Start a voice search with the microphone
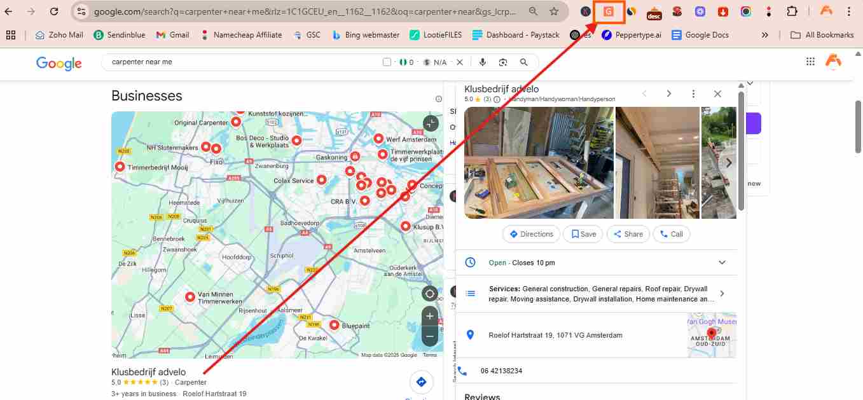The height and width of the screenshot is (400, 863). tap(483, 62)
